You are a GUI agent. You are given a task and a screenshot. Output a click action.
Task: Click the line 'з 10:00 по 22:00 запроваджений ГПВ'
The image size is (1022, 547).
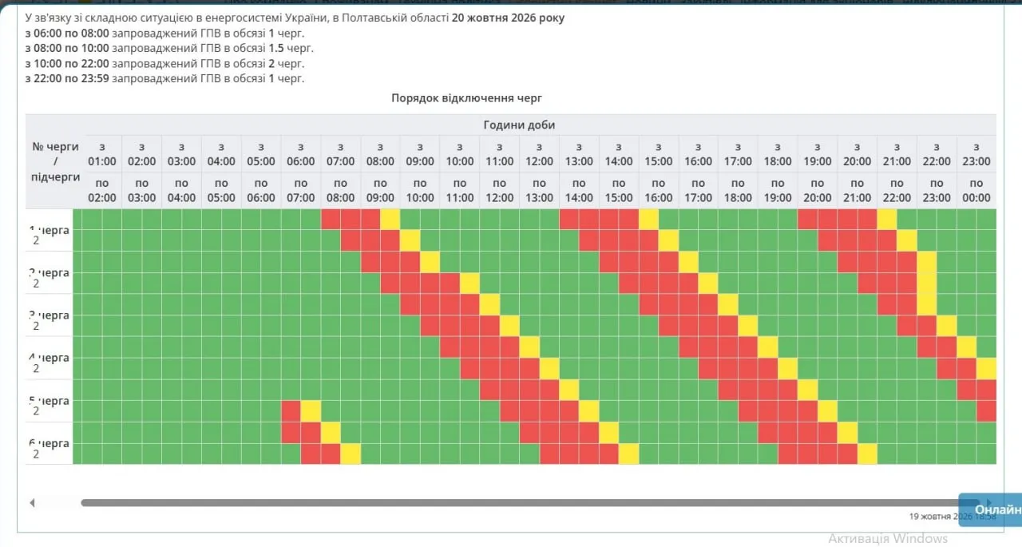(x=164, y=63)
